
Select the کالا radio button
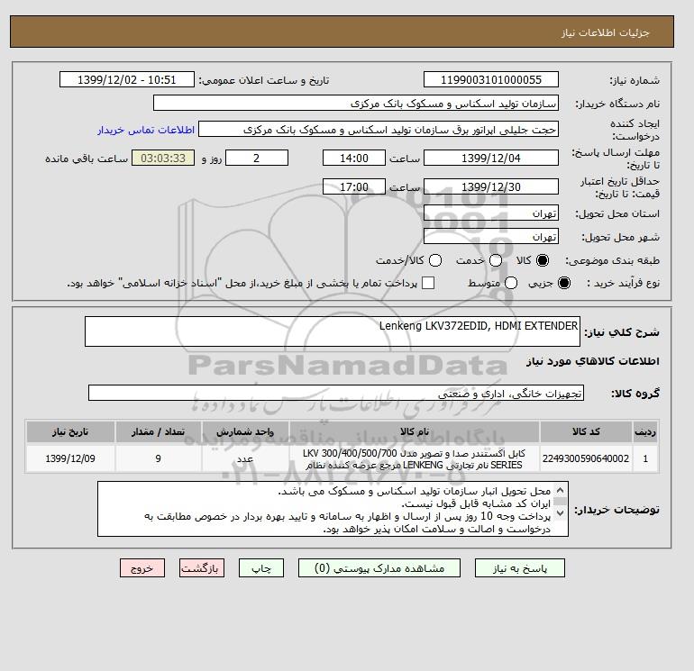(x=543, y=260)
